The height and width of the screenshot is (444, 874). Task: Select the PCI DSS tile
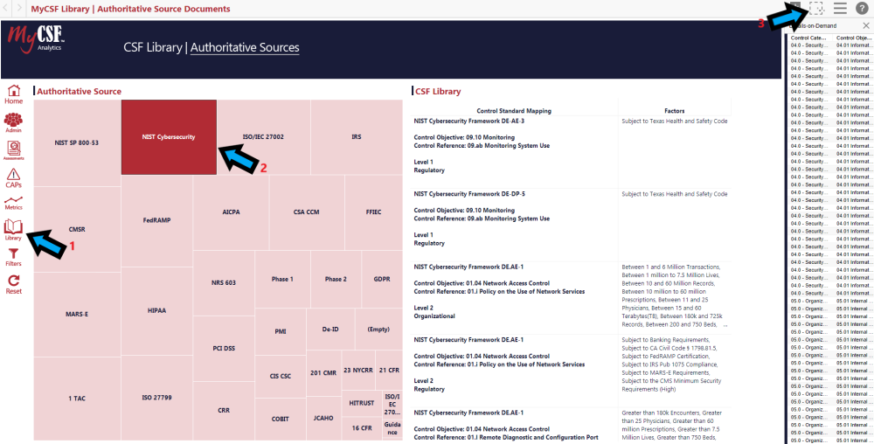point(224,349)
